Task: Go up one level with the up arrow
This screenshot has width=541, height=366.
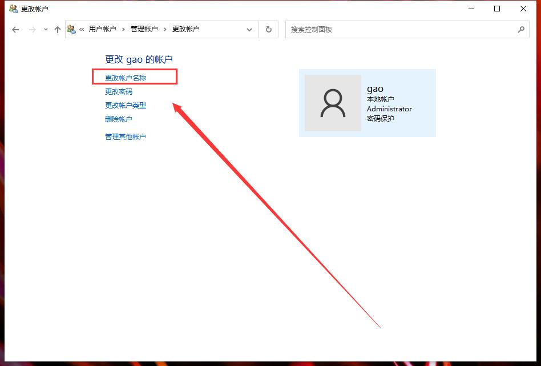Action: pyautogui.click(x=57, y=29)
